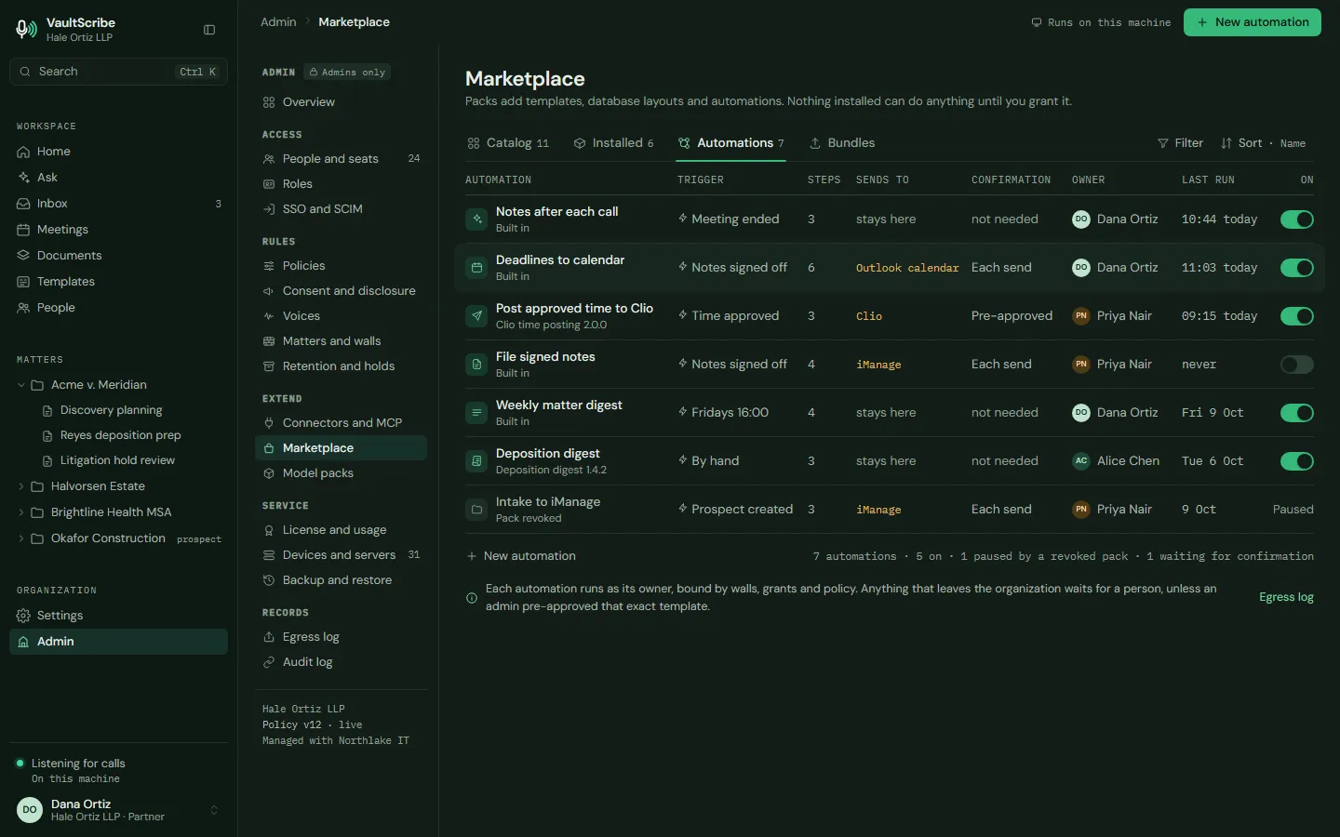Image resolution: width=1340 pixels, height=837 pixels.
Task: Open the Bundles tab
Action: tap(842, 143)
